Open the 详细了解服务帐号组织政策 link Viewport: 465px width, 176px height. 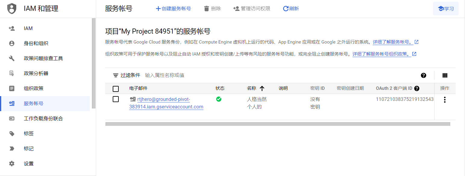pyautogui.click(x=382, y=54)
